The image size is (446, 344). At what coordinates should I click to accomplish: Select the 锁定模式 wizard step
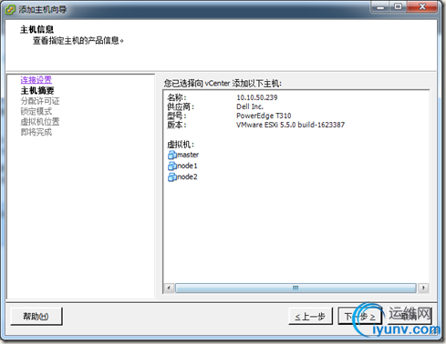coord(36,111)
